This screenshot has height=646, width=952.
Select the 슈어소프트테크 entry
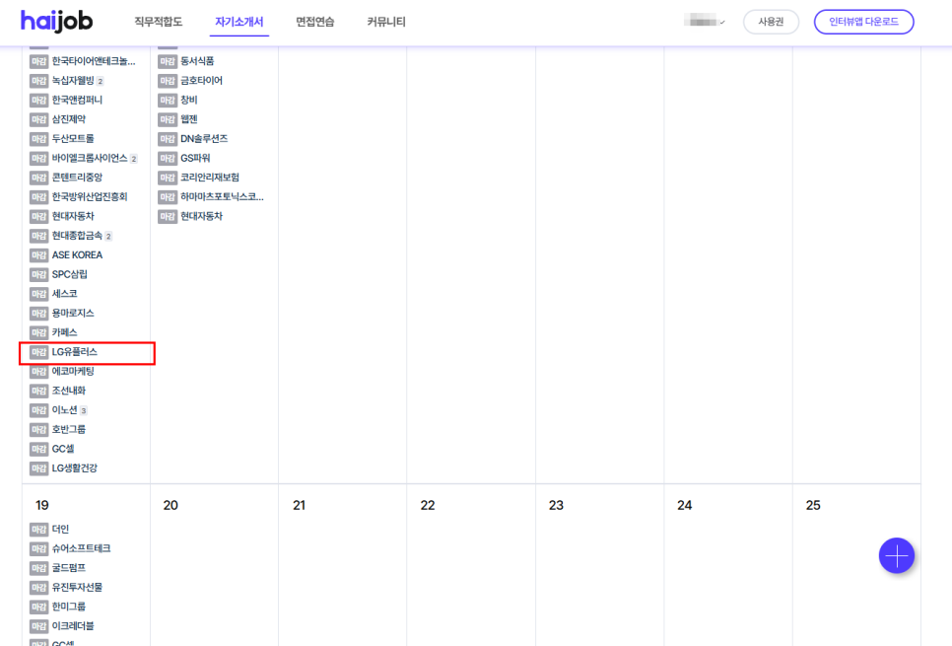[x=81, y=548]
